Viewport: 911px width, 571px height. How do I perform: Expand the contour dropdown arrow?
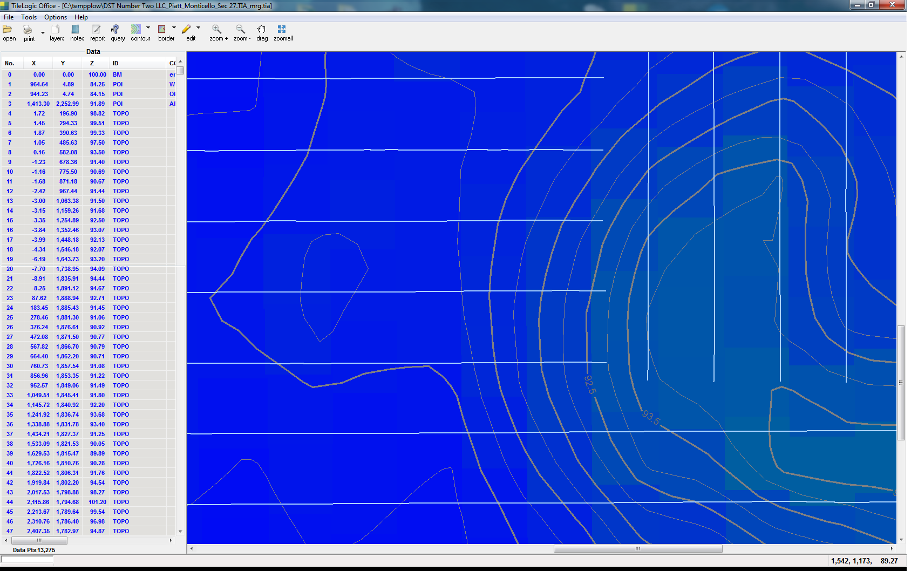[148, 28]
